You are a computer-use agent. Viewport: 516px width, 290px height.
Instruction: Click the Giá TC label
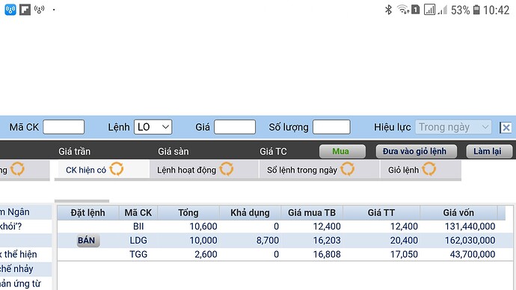(x=273, y=152)
